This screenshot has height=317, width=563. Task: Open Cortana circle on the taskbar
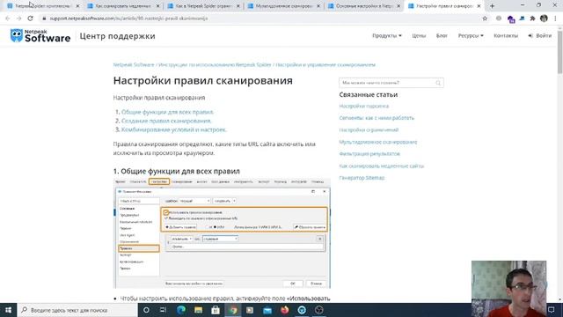coord(146,310)
